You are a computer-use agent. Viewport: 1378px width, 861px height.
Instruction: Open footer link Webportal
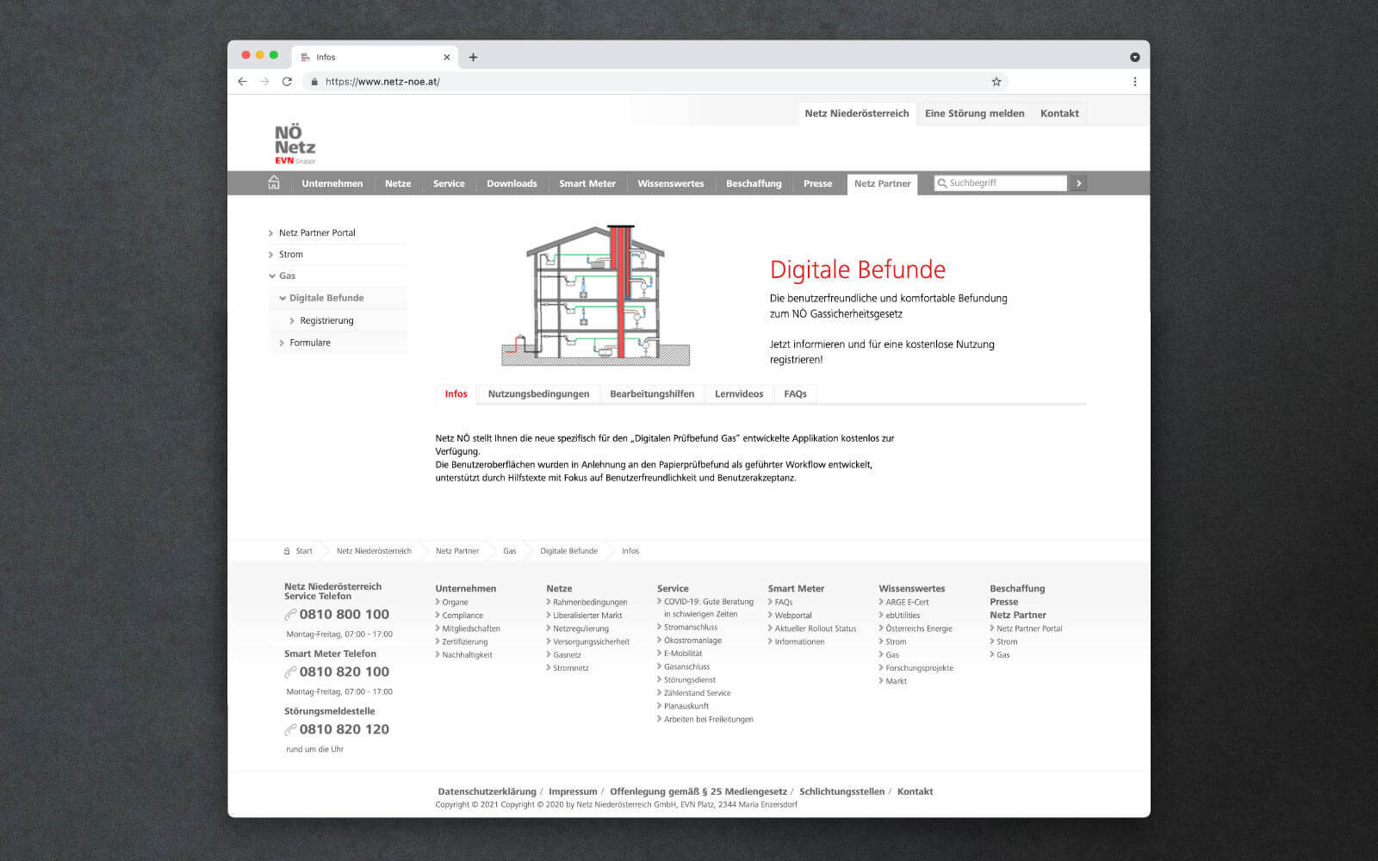click(793, 616)
